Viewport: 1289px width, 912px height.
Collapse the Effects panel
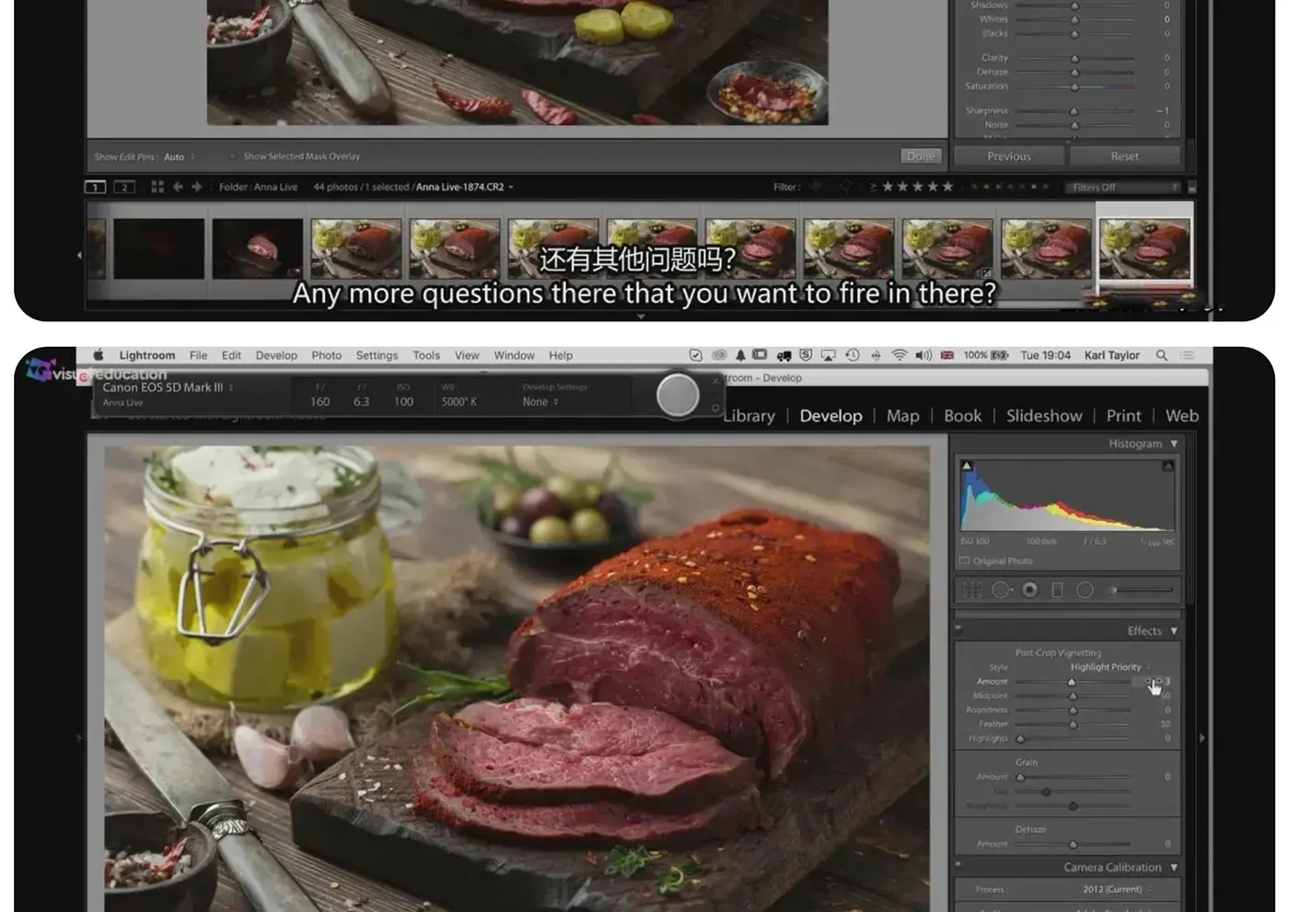point(1174,631)
